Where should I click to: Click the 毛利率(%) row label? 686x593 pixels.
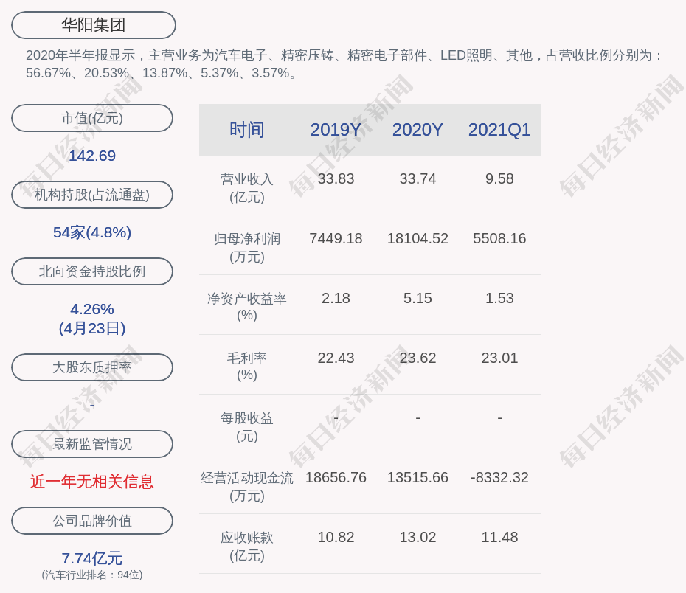[x=247, y=367]
